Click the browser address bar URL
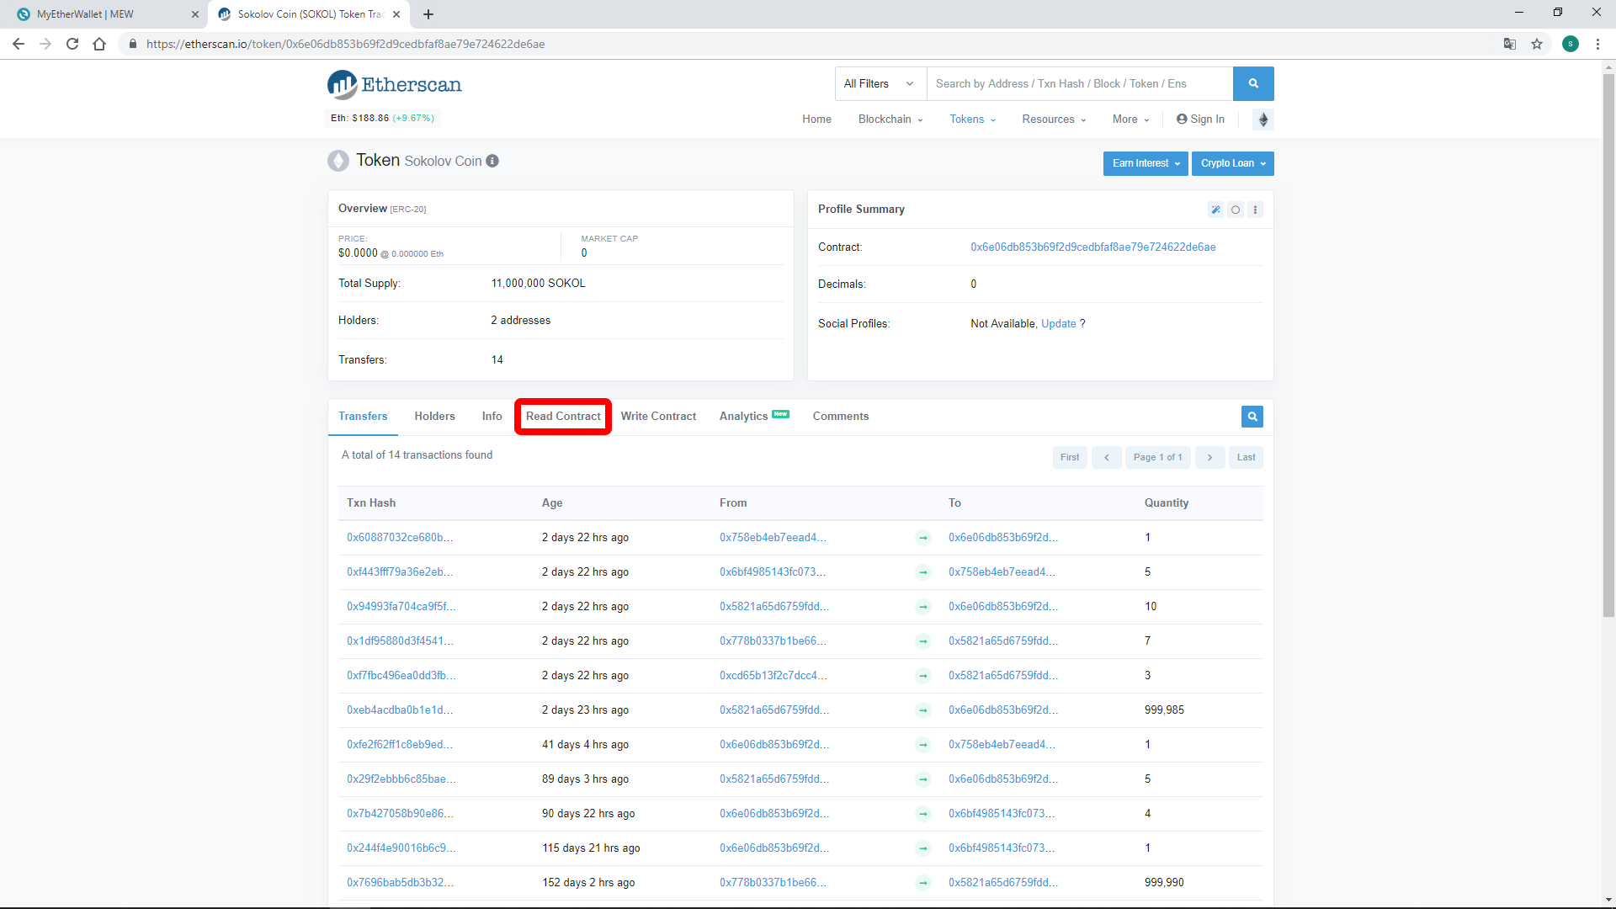The width and height of the screenshot is (1616, 909). (x=345, y=44)
